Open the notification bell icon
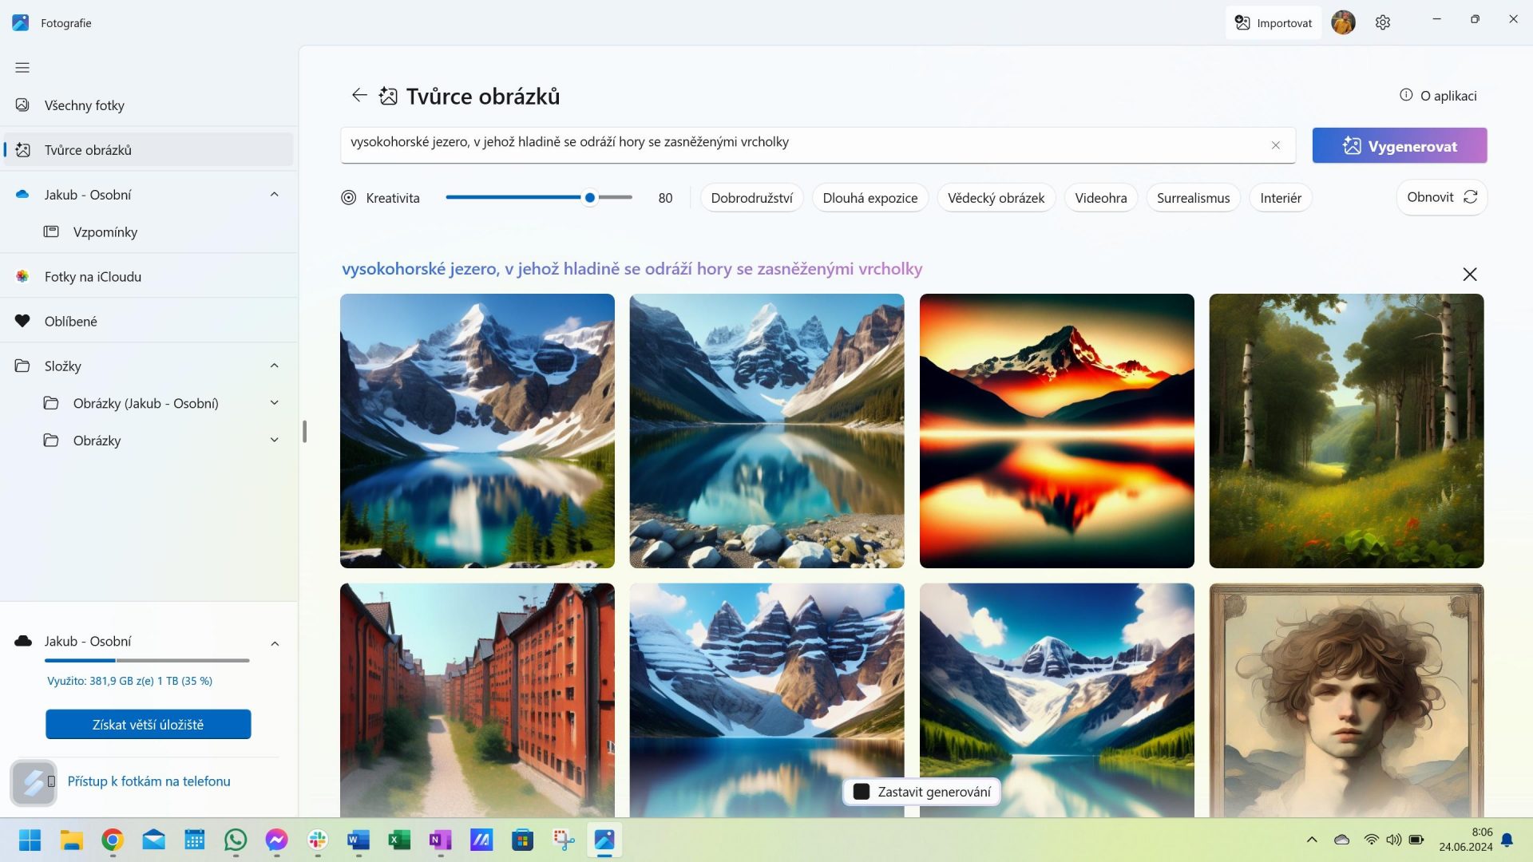The height and width of the screenshot is (862, 1533). click(1507, 840)
